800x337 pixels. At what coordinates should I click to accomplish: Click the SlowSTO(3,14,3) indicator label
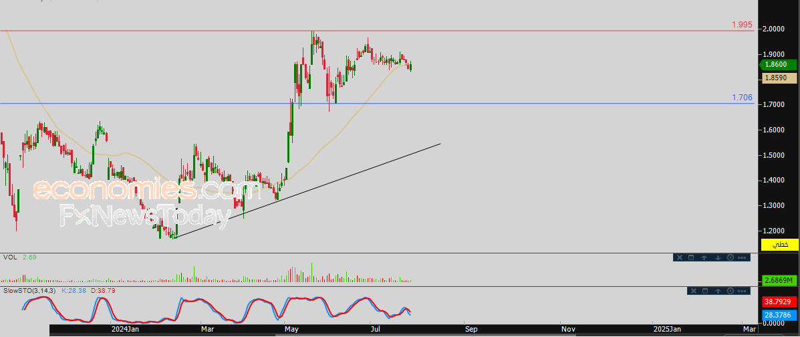[29, 290]
